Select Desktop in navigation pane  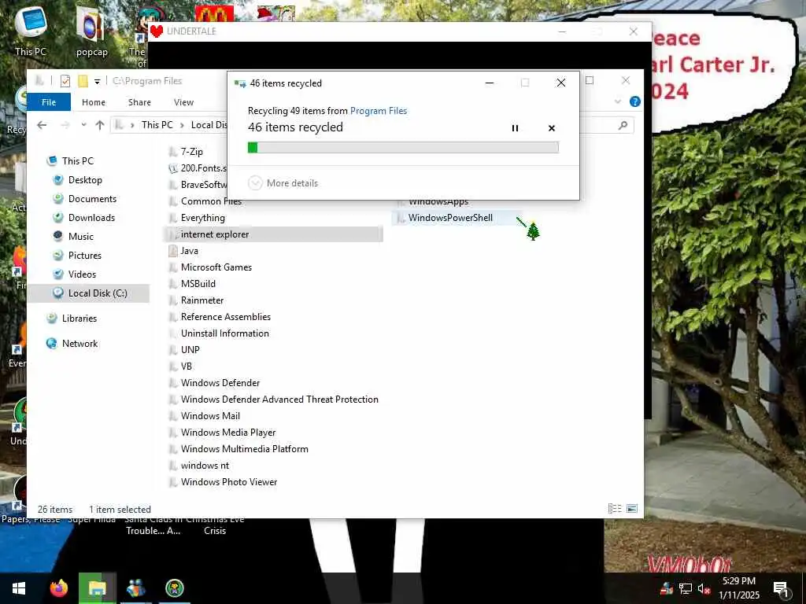point(85,180)
